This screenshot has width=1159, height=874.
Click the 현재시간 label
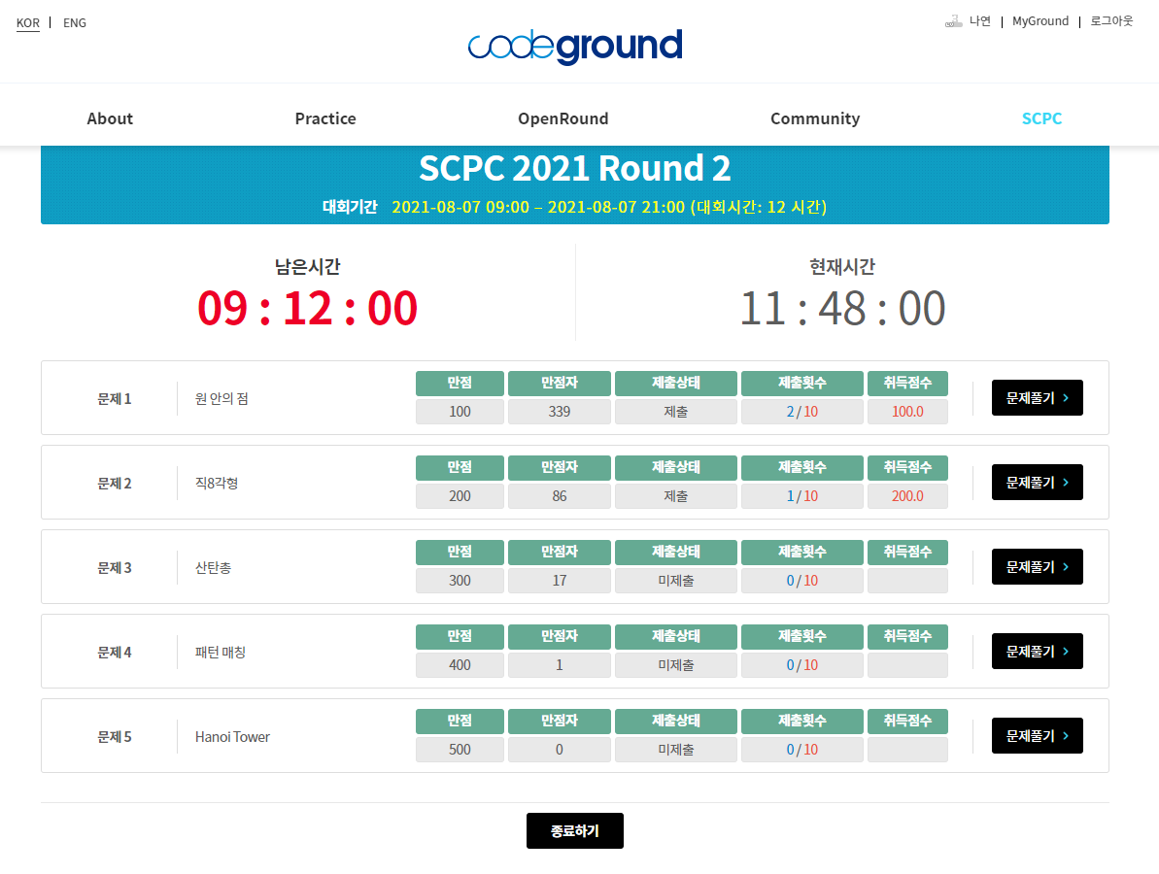click(x=842, y=266)
